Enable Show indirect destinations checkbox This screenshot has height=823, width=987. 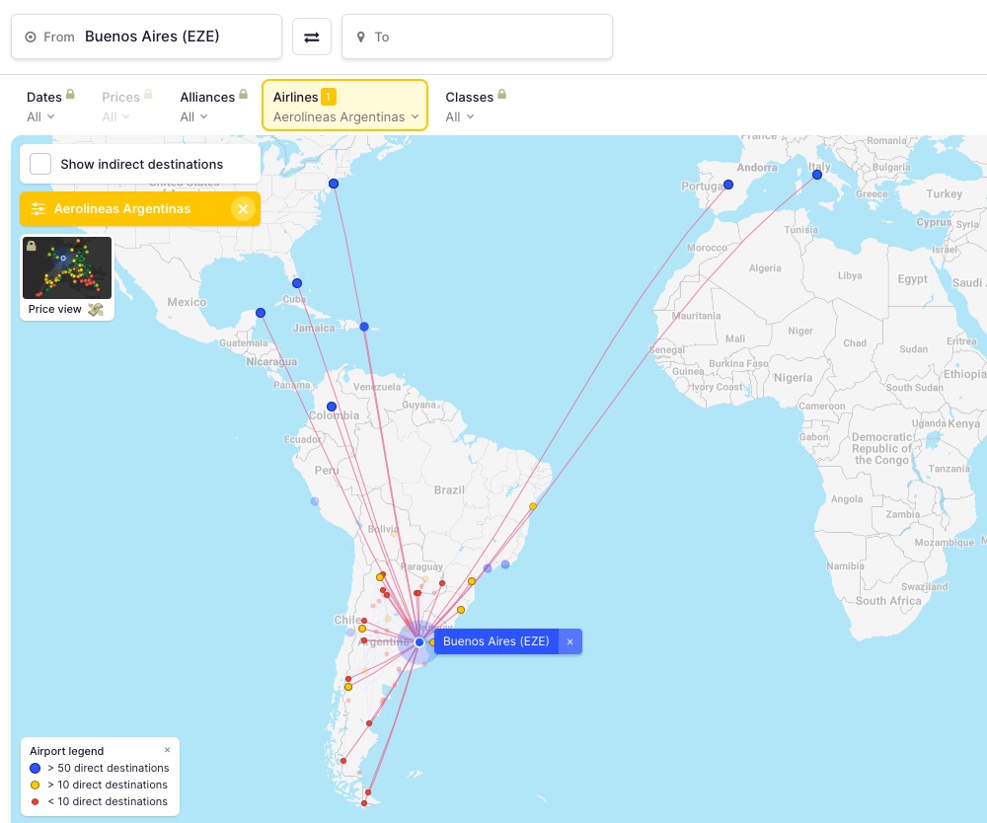pos(40,164)
